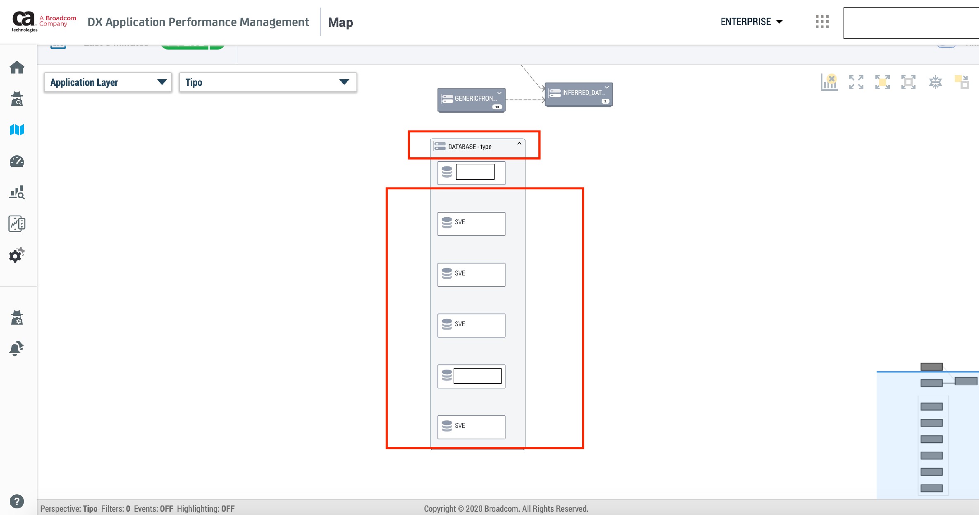Click the alert bell sidebar icon

pos(17,349)
